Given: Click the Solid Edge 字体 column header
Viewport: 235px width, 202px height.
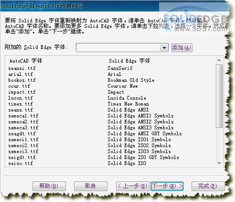Looking at the screenshot, I should pyautogui.click(x=129, y=61).
